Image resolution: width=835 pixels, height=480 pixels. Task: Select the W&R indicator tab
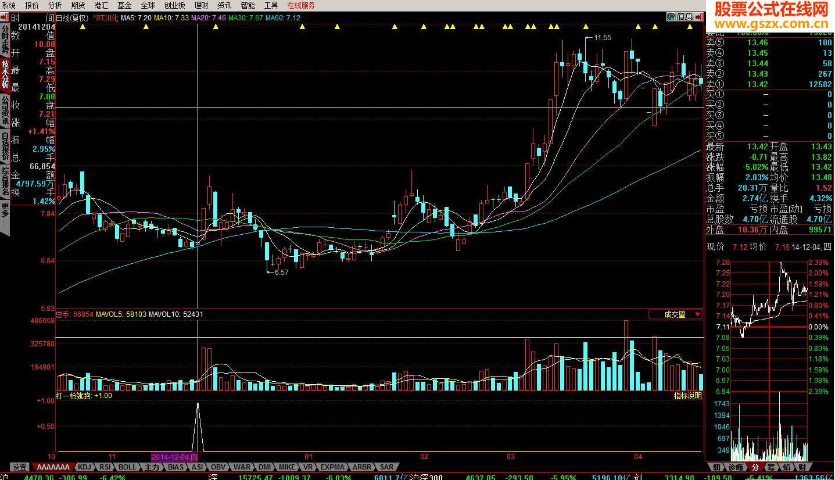point(242,467)
